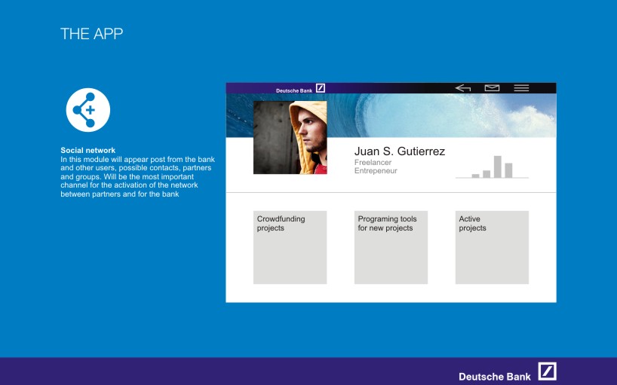Click the Deutsche Bank text in footer
The height and width of the screenshot is (385, 617).
(x=494, y=376)
